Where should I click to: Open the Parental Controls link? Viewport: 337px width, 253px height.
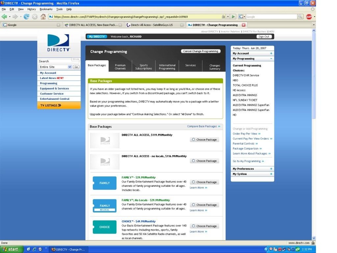click(x=245, y=144)
